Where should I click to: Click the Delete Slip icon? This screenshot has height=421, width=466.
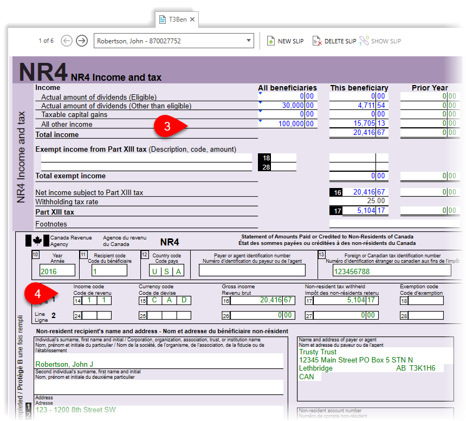pyautogui.click(x=317, y=41)
